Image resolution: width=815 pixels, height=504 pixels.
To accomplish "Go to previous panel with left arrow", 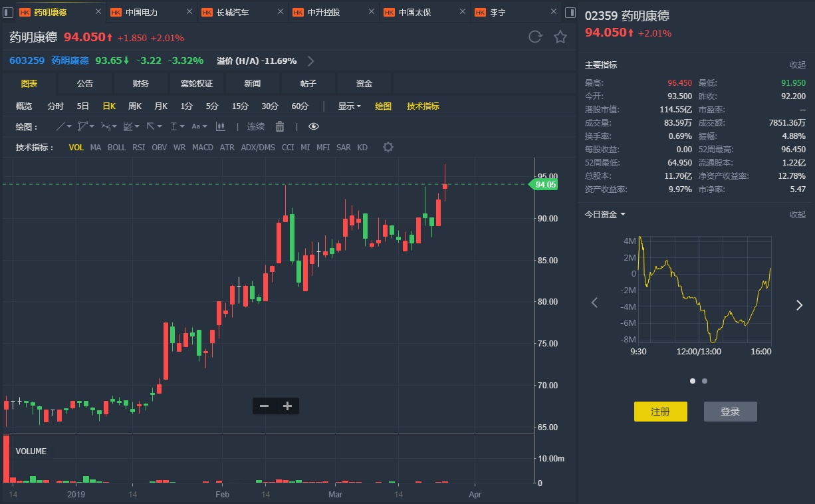I will [x=594, y=303].
